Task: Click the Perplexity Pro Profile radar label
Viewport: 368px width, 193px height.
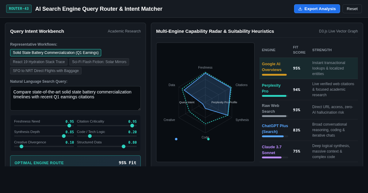Action: pyautogui.click(x=224, y=102)
